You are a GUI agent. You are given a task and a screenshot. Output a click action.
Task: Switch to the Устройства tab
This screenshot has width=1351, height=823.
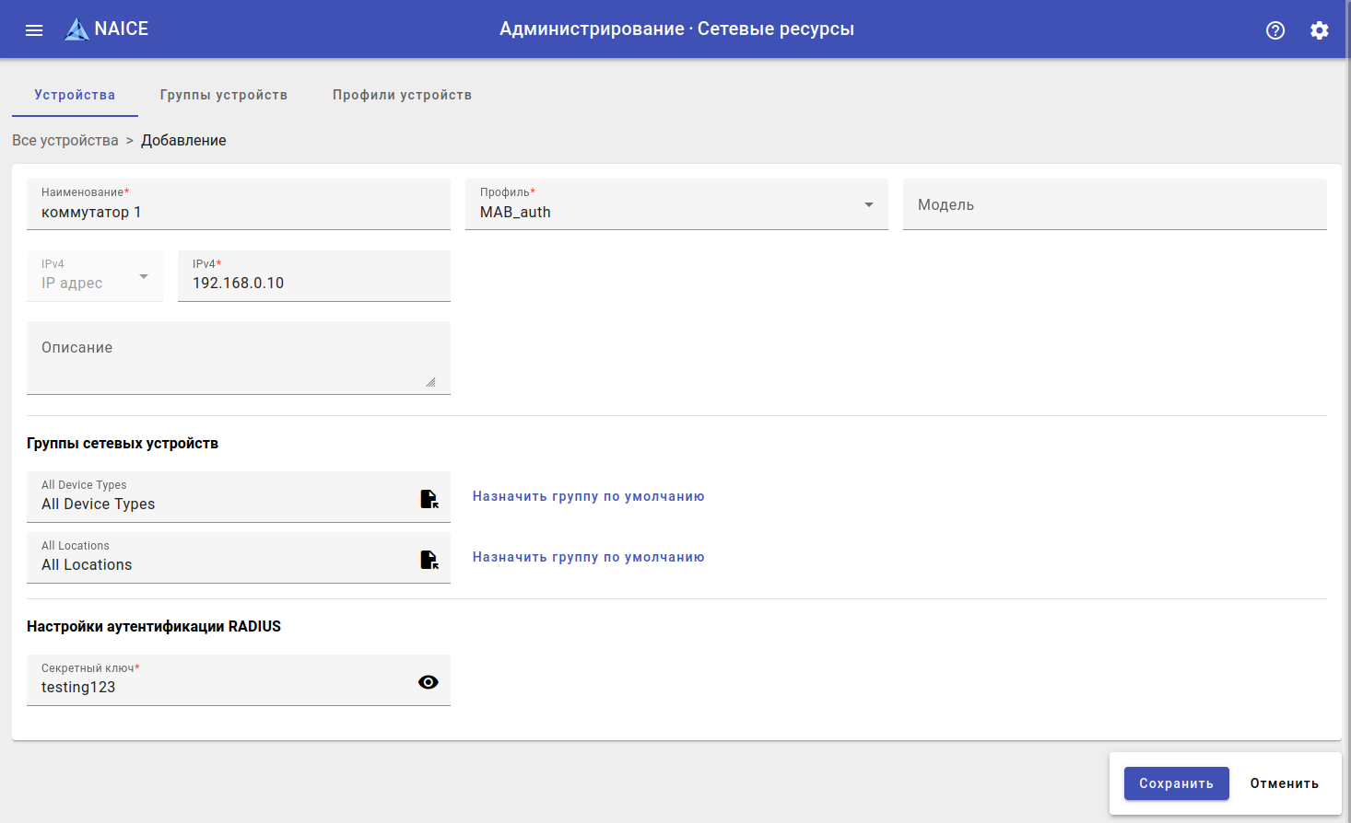(x=75, y=95)
